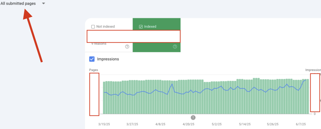This screenshot has width=321, height=129.
Task: Click the 5/2/25 date label
Action: click(x=217, y=124)
